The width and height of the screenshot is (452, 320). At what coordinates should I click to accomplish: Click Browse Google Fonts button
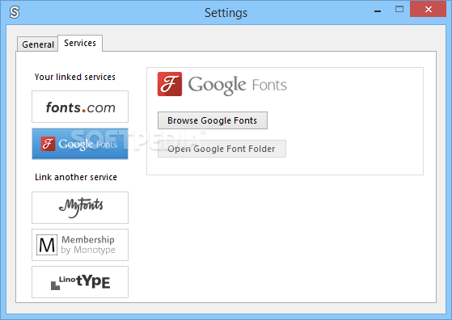213,120
